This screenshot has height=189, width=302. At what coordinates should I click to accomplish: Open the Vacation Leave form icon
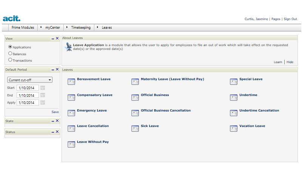[234, 129]
